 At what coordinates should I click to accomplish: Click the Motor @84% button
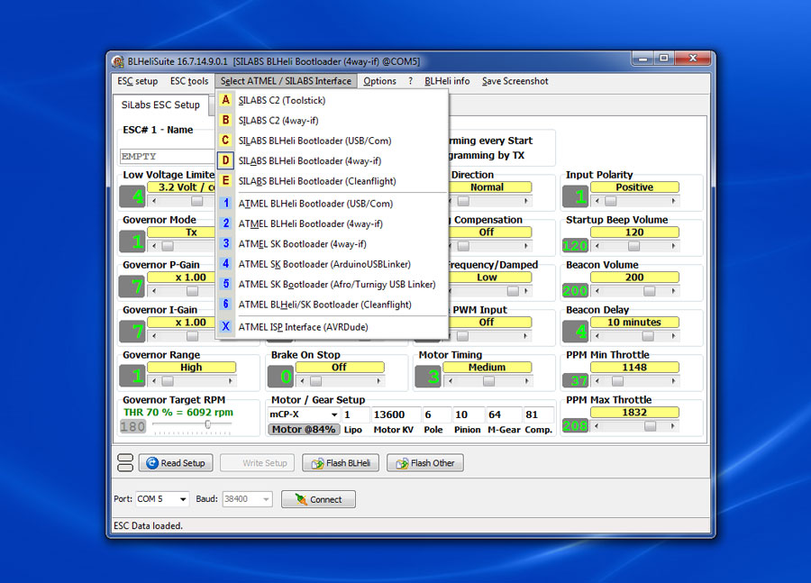pos(304,429)
